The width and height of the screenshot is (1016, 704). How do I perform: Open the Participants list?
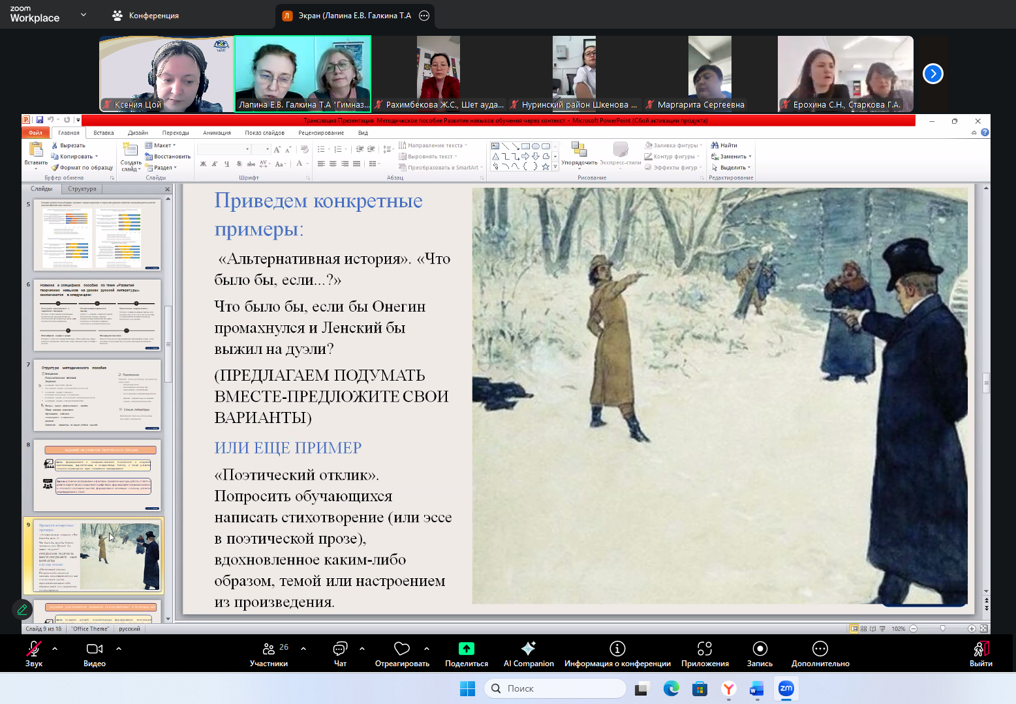click(x=268, y=649)
